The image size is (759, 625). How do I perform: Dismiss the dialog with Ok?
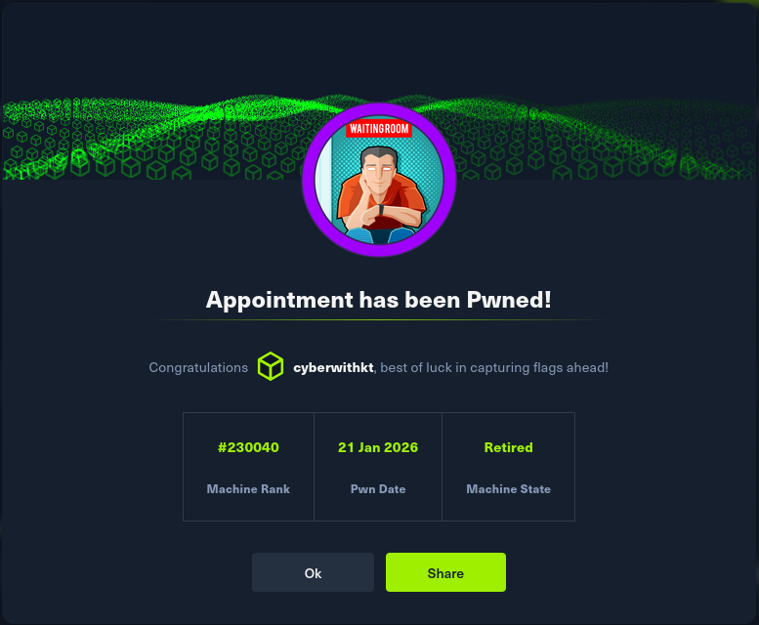click(313, 572)
